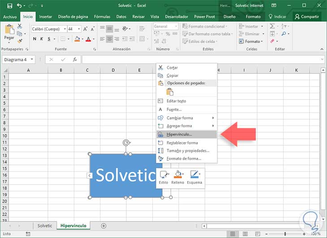The height and width of the screenshot is (238, 327).
Task: Click the Find magnifier icon in Editar
Action: [284, 34]
